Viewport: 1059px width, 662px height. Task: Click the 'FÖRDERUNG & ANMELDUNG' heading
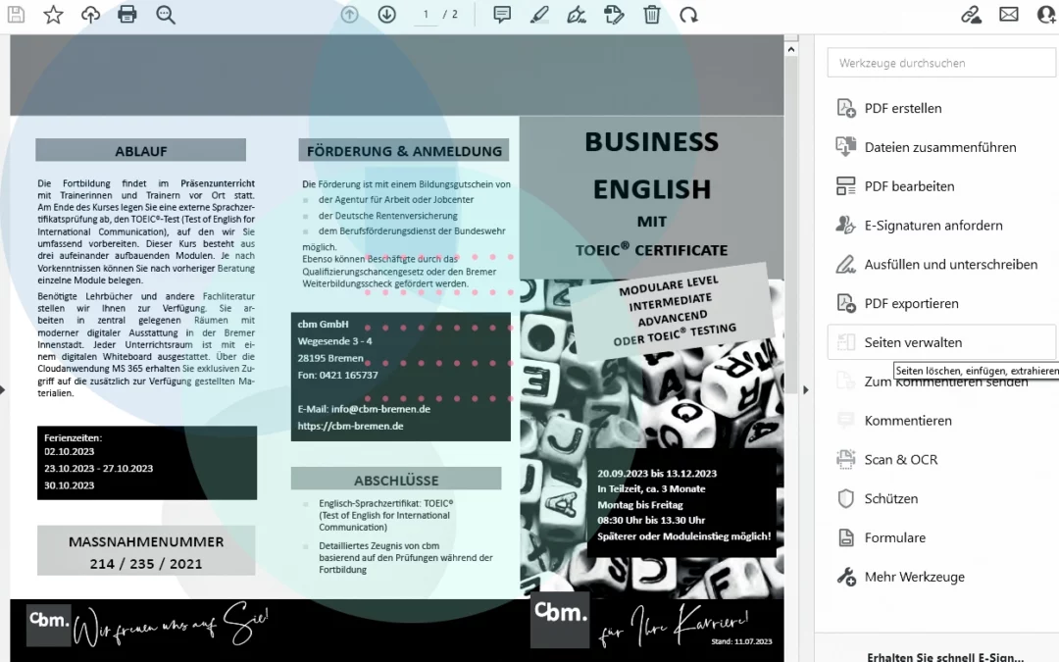[x=404, y=151]
